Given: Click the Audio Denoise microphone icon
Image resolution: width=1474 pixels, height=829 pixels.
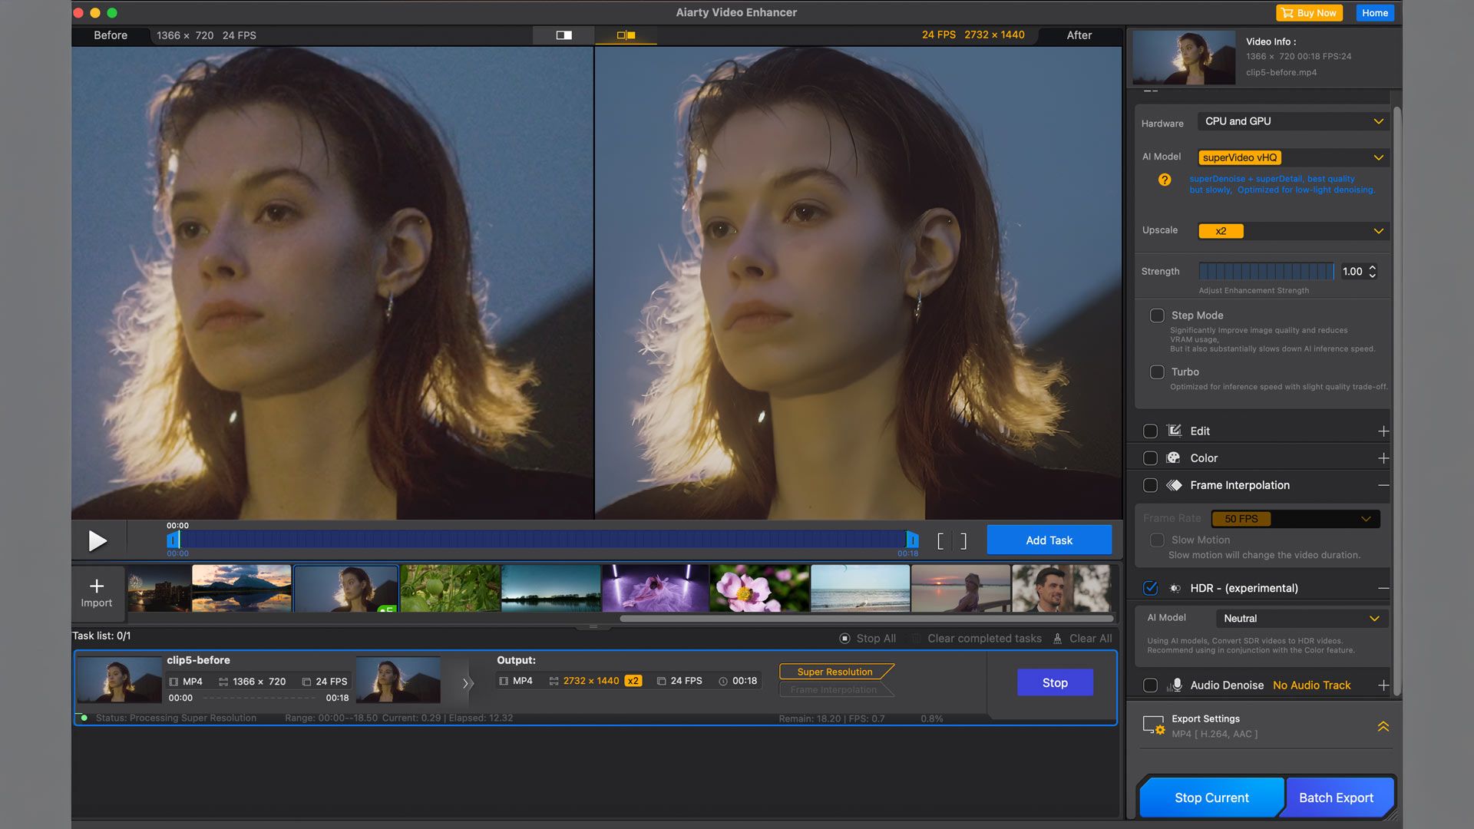Looking at the screenshot, I should (1175, 685).
